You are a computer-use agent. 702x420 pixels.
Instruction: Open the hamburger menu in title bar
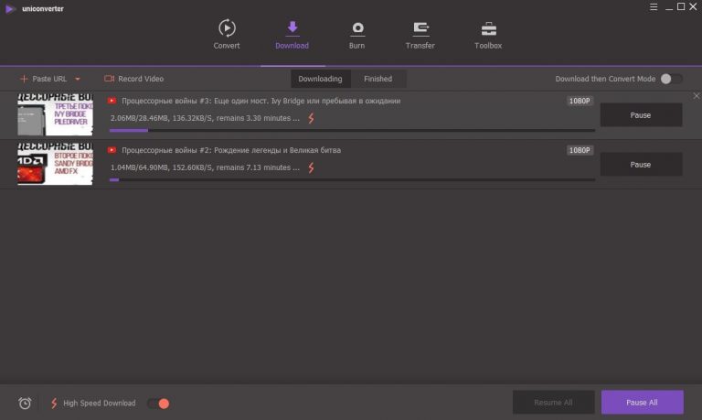[654, 7]
